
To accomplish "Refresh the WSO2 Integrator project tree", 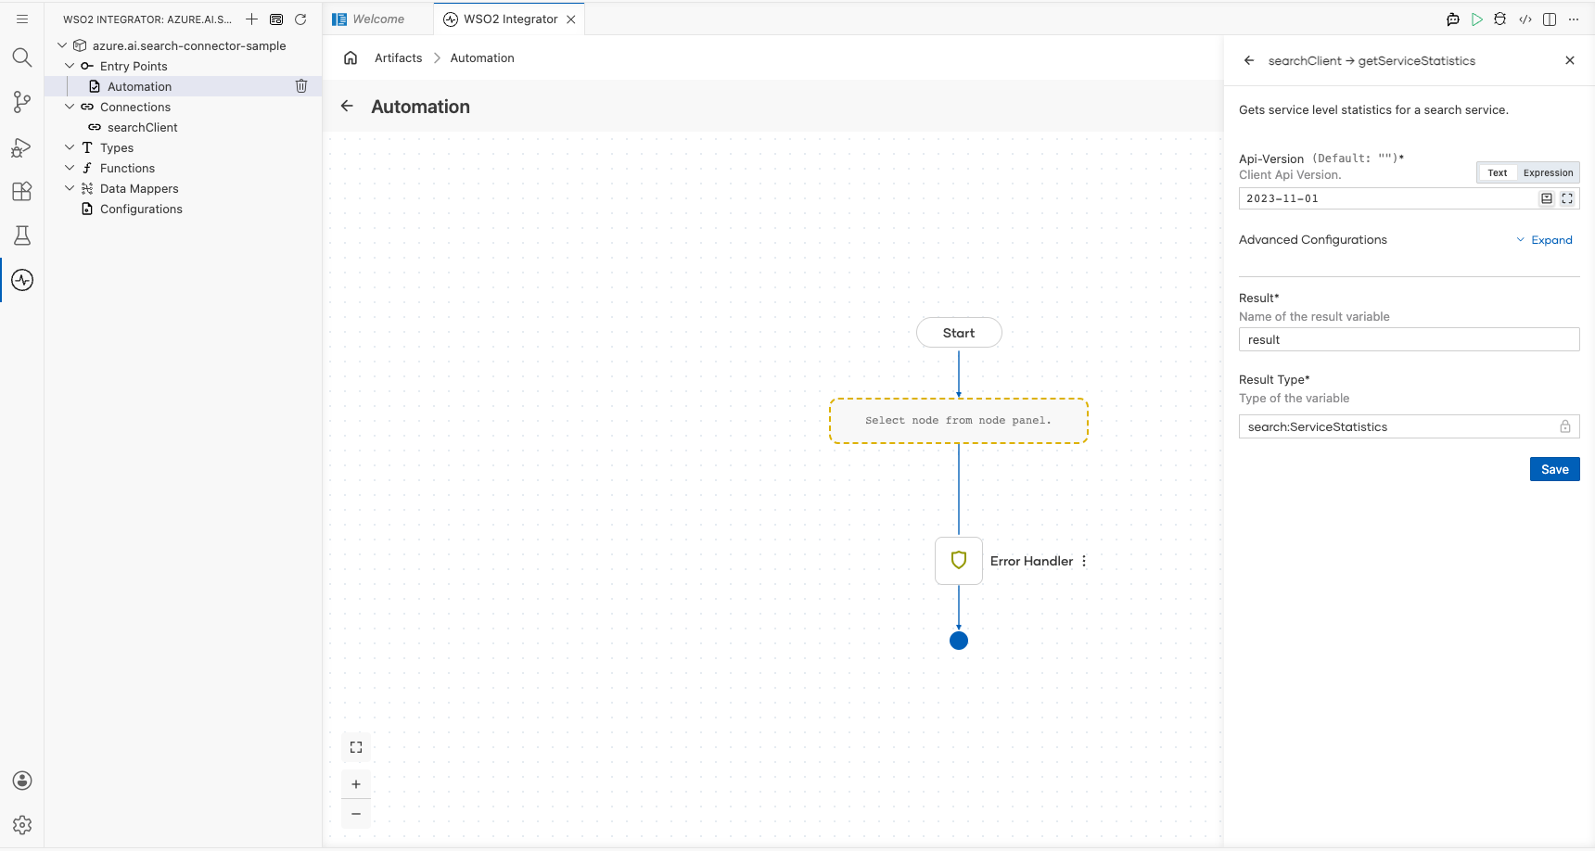I will click(x=300, y=19).
